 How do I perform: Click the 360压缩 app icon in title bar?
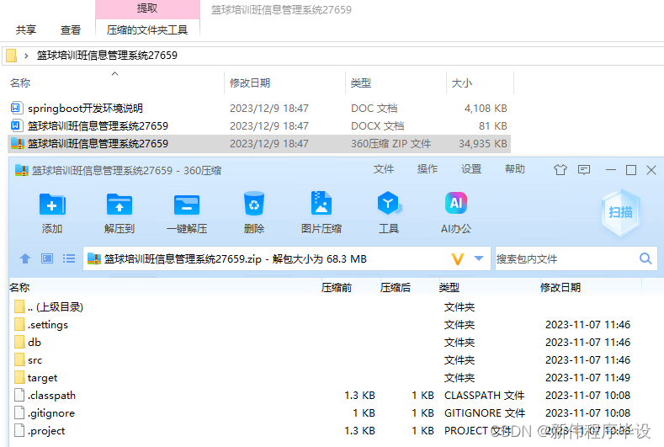click(22, 170)
